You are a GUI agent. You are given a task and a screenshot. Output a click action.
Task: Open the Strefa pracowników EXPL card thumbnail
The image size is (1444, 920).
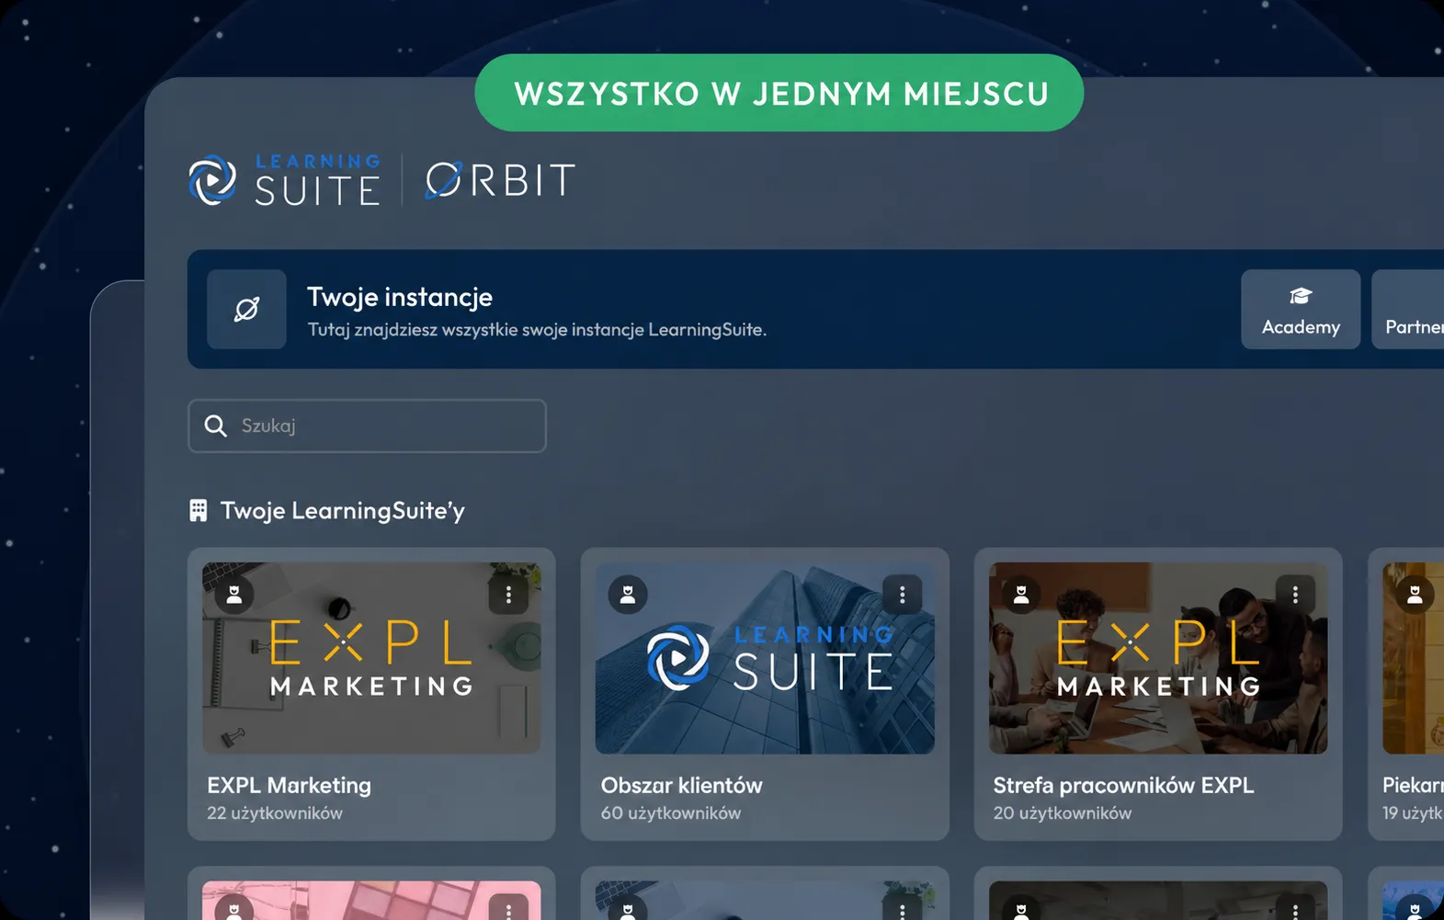[x=1158, y=658]
